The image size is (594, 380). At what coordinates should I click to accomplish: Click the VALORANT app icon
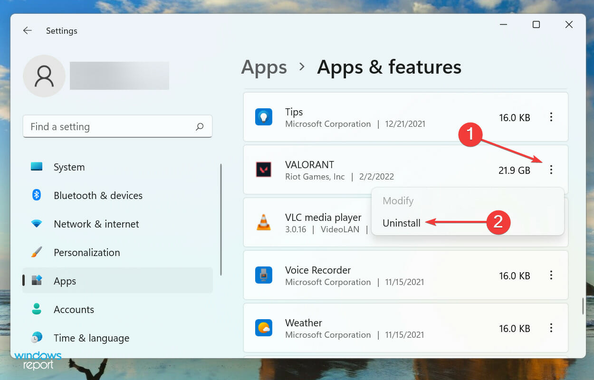(x=264, y=170)
